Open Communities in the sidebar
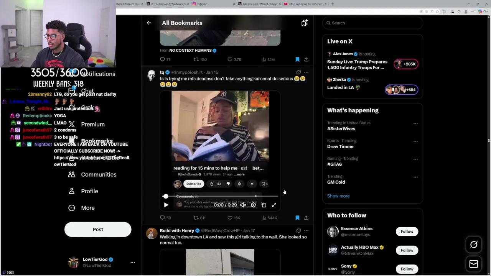 (92, 174)
